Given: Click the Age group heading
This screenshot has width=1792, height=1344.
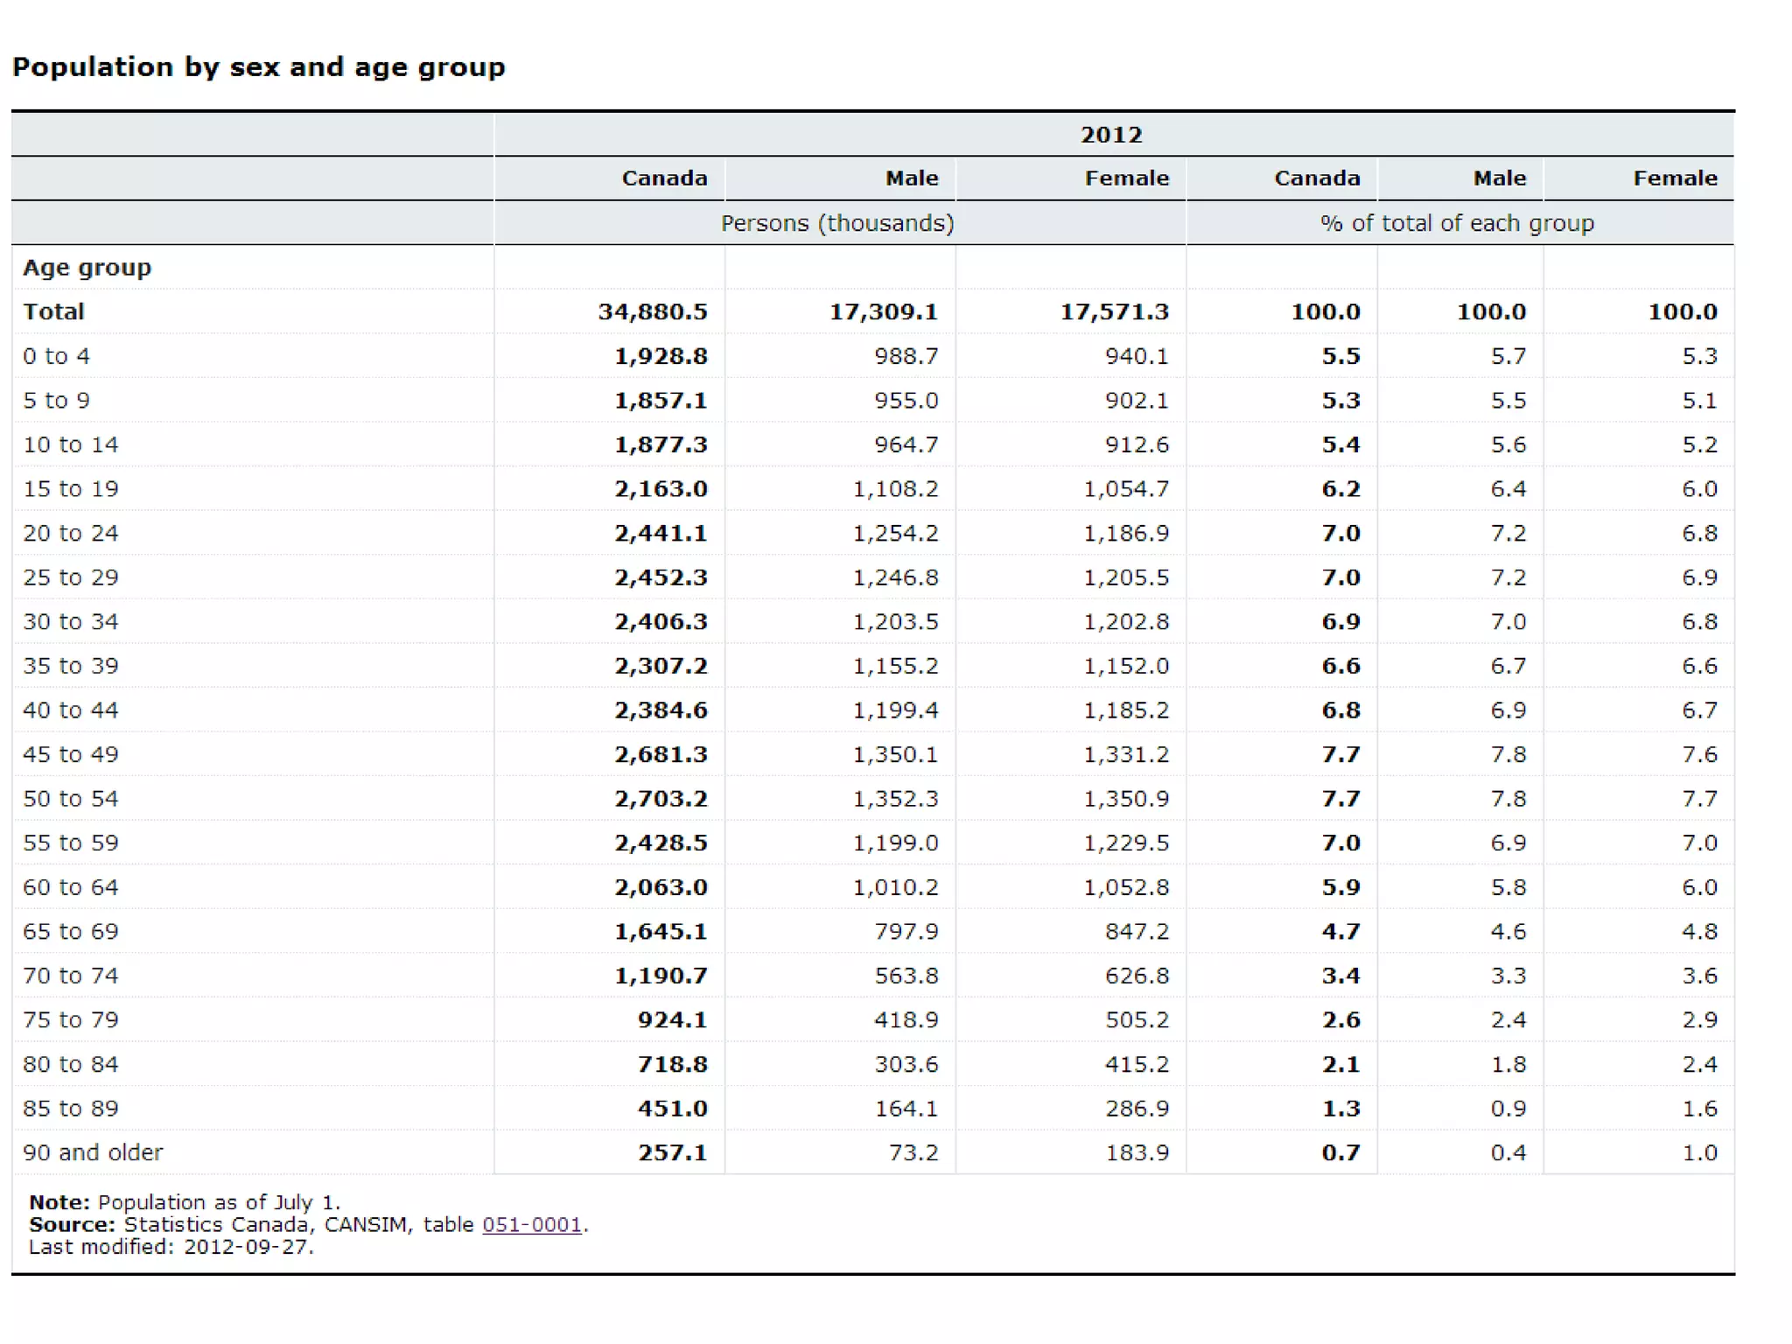Looking at the screenshot, I should [87, 268].
